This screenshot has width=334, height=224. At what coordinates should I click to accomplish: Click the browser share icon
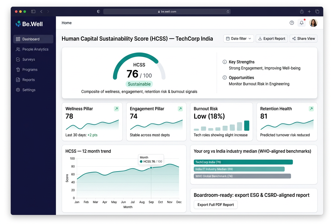302,12
